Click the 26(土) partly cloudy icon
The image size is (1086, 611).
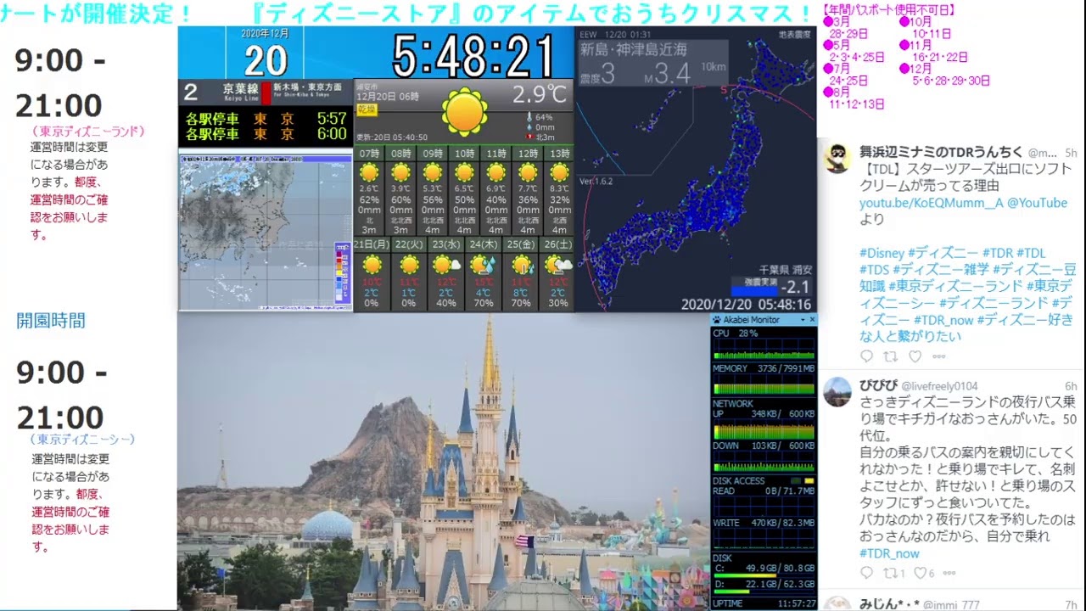(559, 265)
